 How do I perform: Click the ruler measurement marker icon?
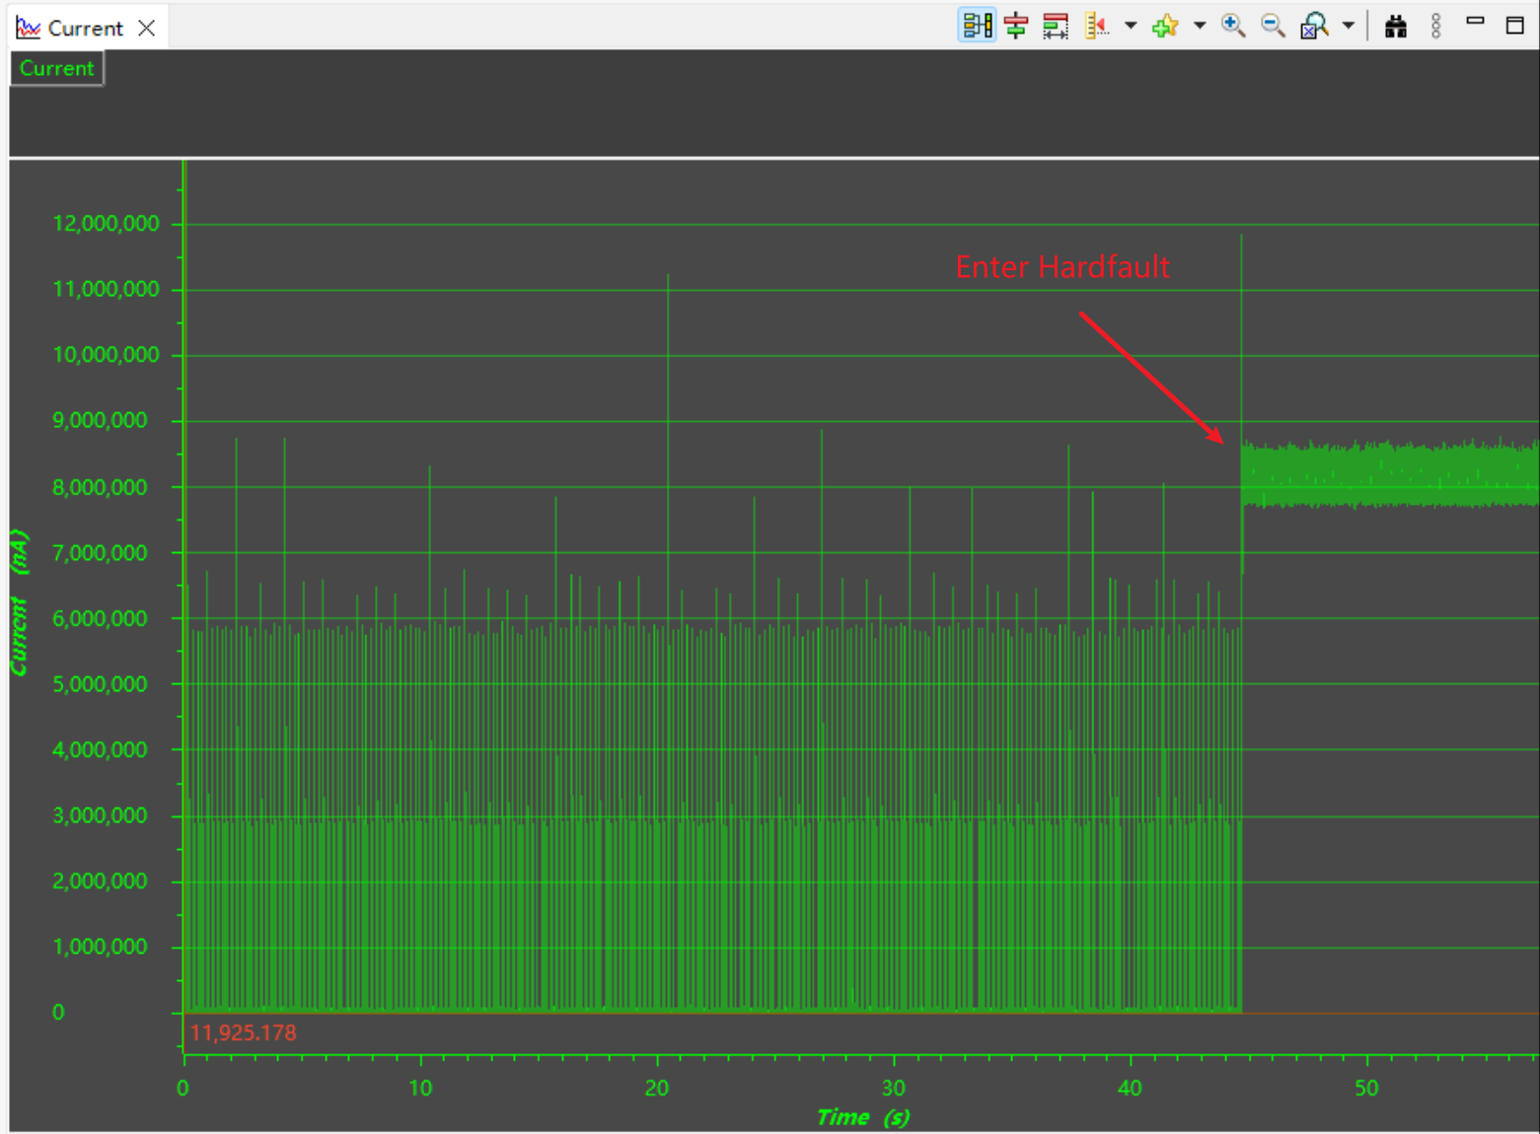click(x=1096, y=26)
